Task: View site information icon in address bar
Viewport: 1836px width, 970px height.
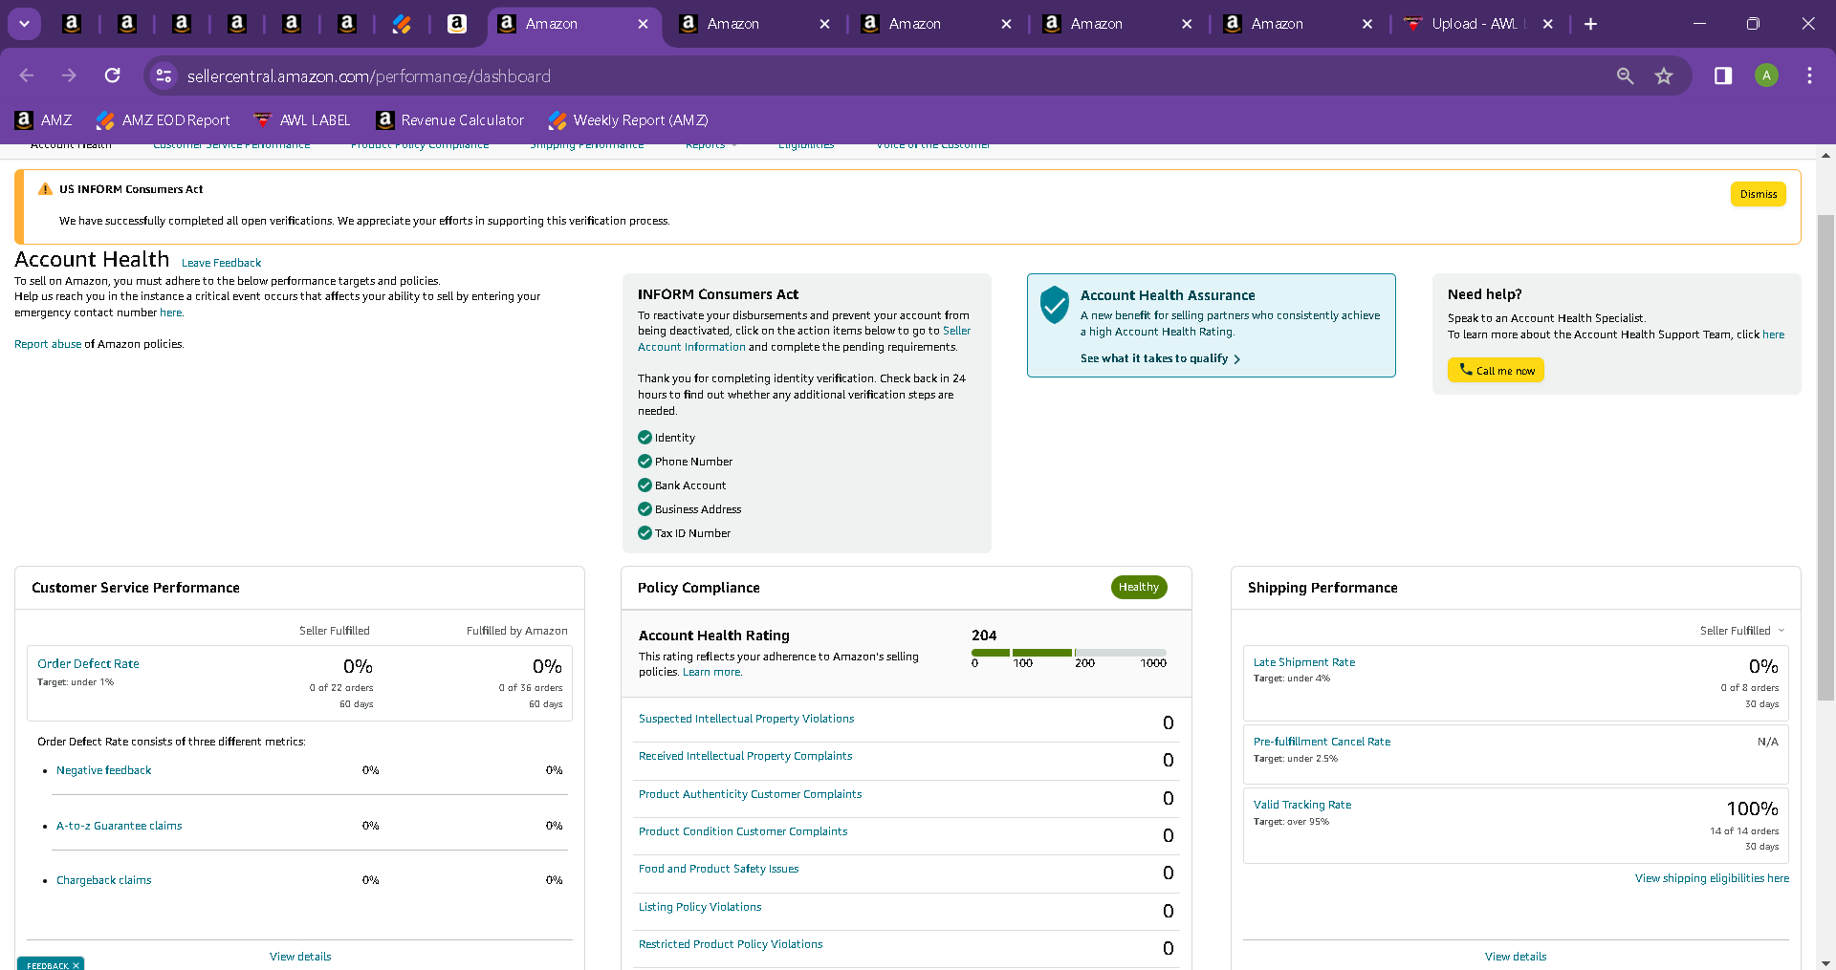Action: pyautogui.click(x=164, y=75)
